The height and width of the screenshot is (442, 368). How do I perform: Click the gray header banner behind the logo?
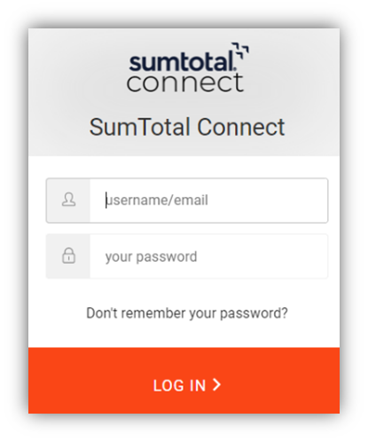[184, 92]
